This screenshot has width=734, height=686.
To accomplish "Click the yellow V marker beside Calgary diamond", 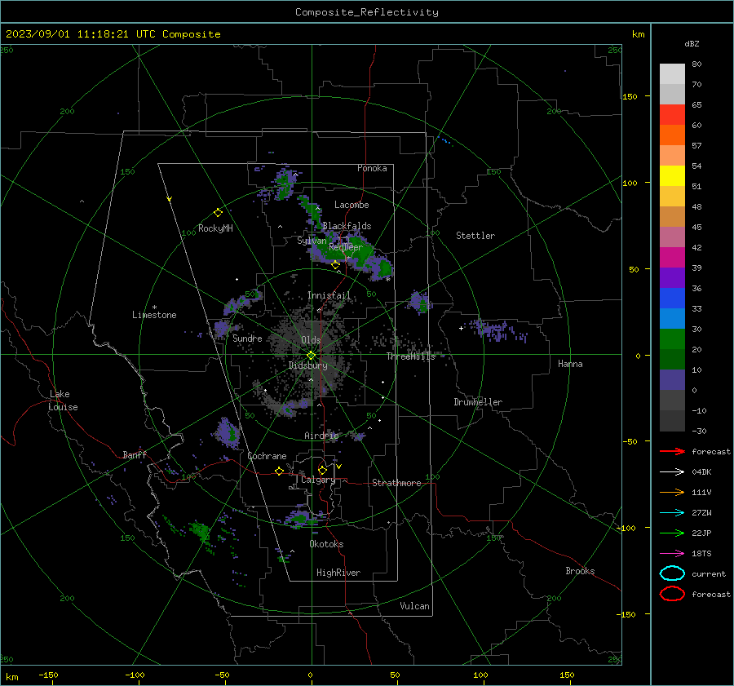I will (339, 467).
